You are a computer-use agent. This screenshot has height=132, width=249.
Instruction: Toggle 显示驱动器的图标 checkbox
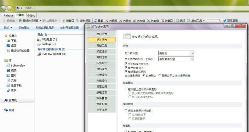click(x=130, y=97)
